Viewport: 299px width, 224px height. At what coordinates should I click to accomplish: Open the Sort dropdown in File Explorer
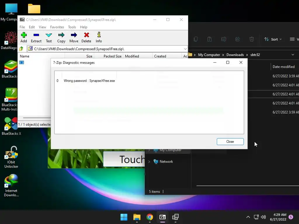[x=273, y=39]
